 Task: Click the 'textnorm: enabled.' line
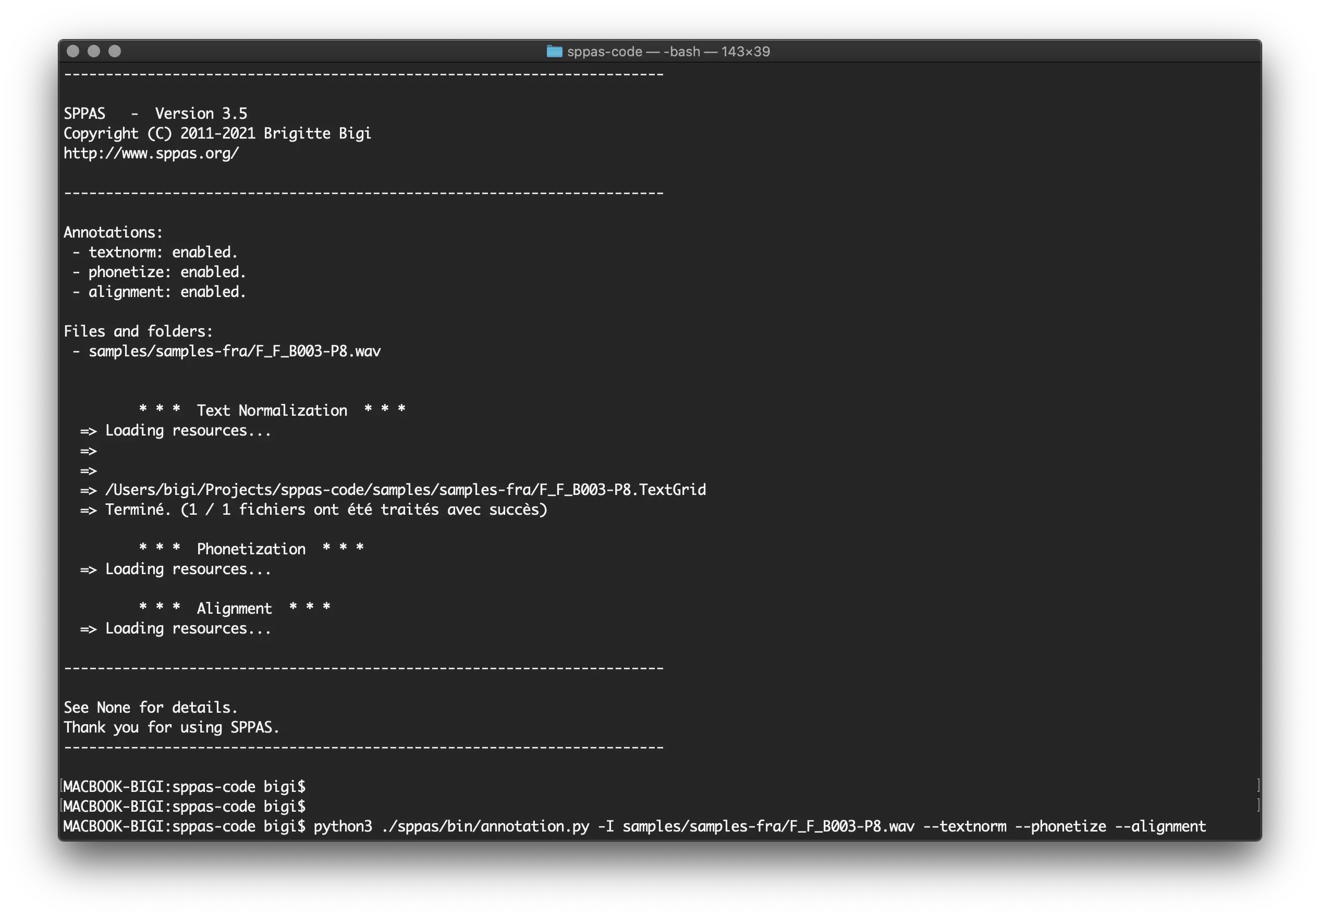(x=163, y=252)
